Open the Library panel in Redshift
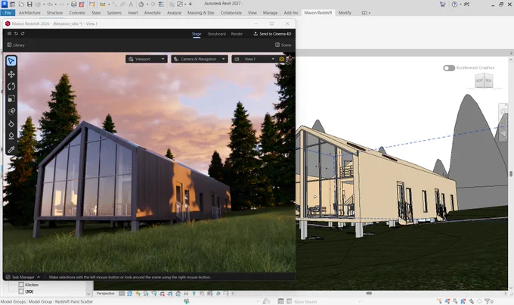This screenshot has width=514, height=305. coord(16,45)
